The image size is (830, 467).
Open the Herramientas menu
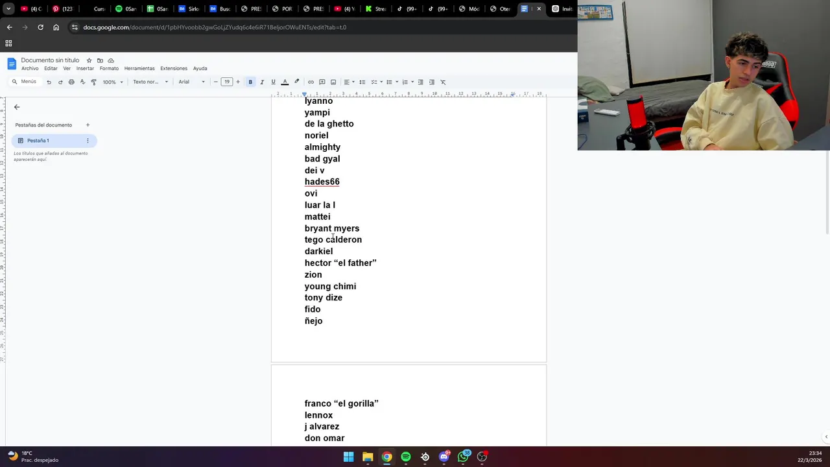pos(139,68)
